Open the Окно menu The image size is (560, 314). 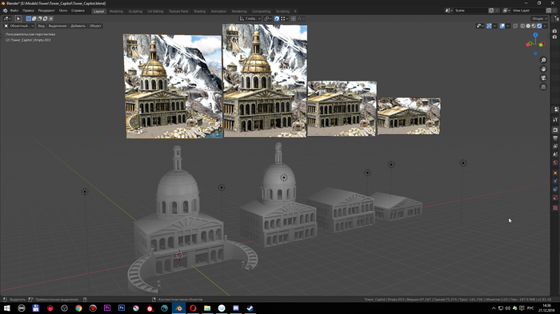pyautogui.click(x=63, y=10)
